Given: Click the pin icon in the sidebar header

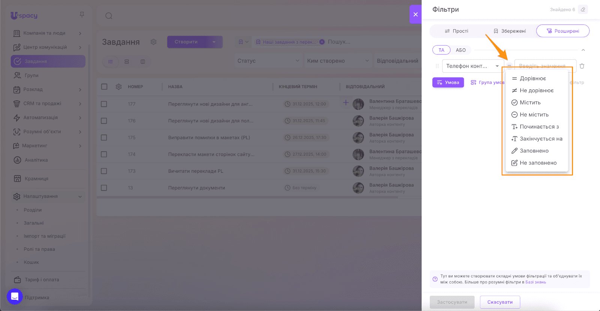Looking at the screenshot, I should (82, 15).
